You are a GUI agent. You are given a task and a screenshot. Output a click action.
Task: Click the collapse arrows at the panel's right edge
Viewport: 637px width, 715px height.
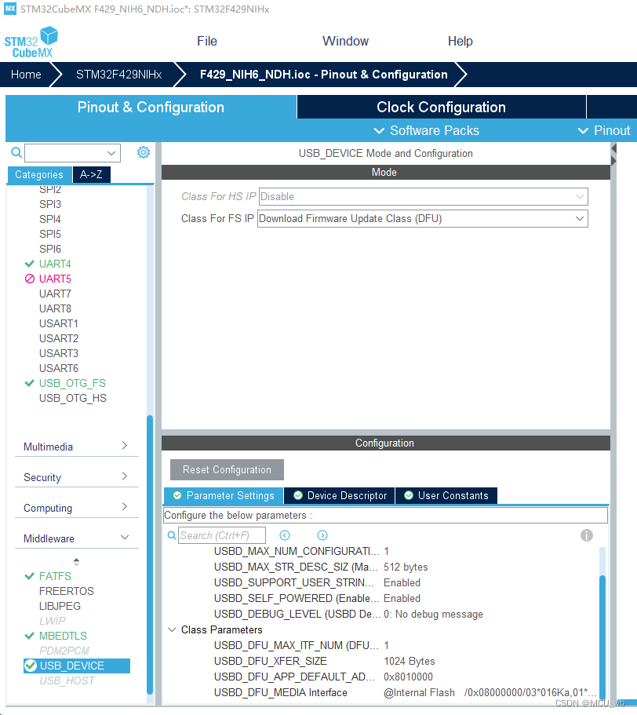(613, 155)
